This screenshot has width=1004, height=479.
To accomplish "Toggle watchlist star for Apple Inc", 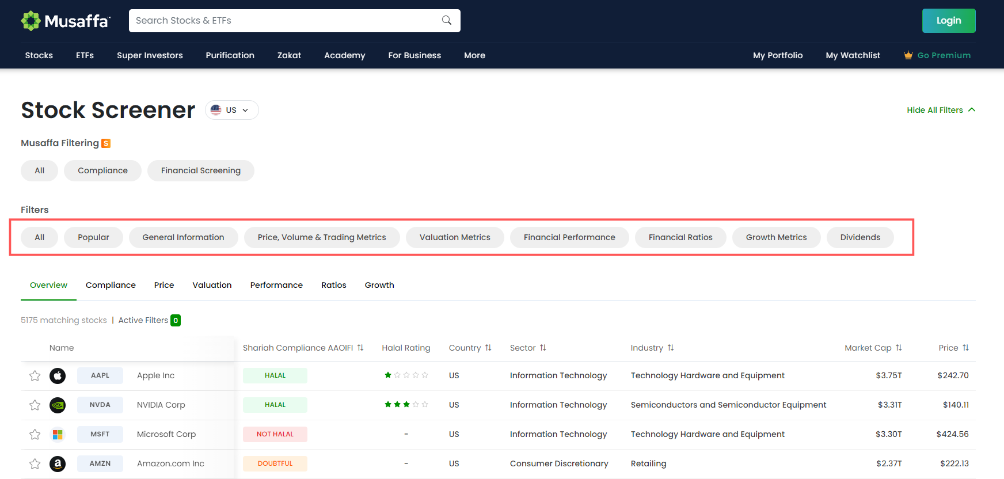I will point(35,376).
